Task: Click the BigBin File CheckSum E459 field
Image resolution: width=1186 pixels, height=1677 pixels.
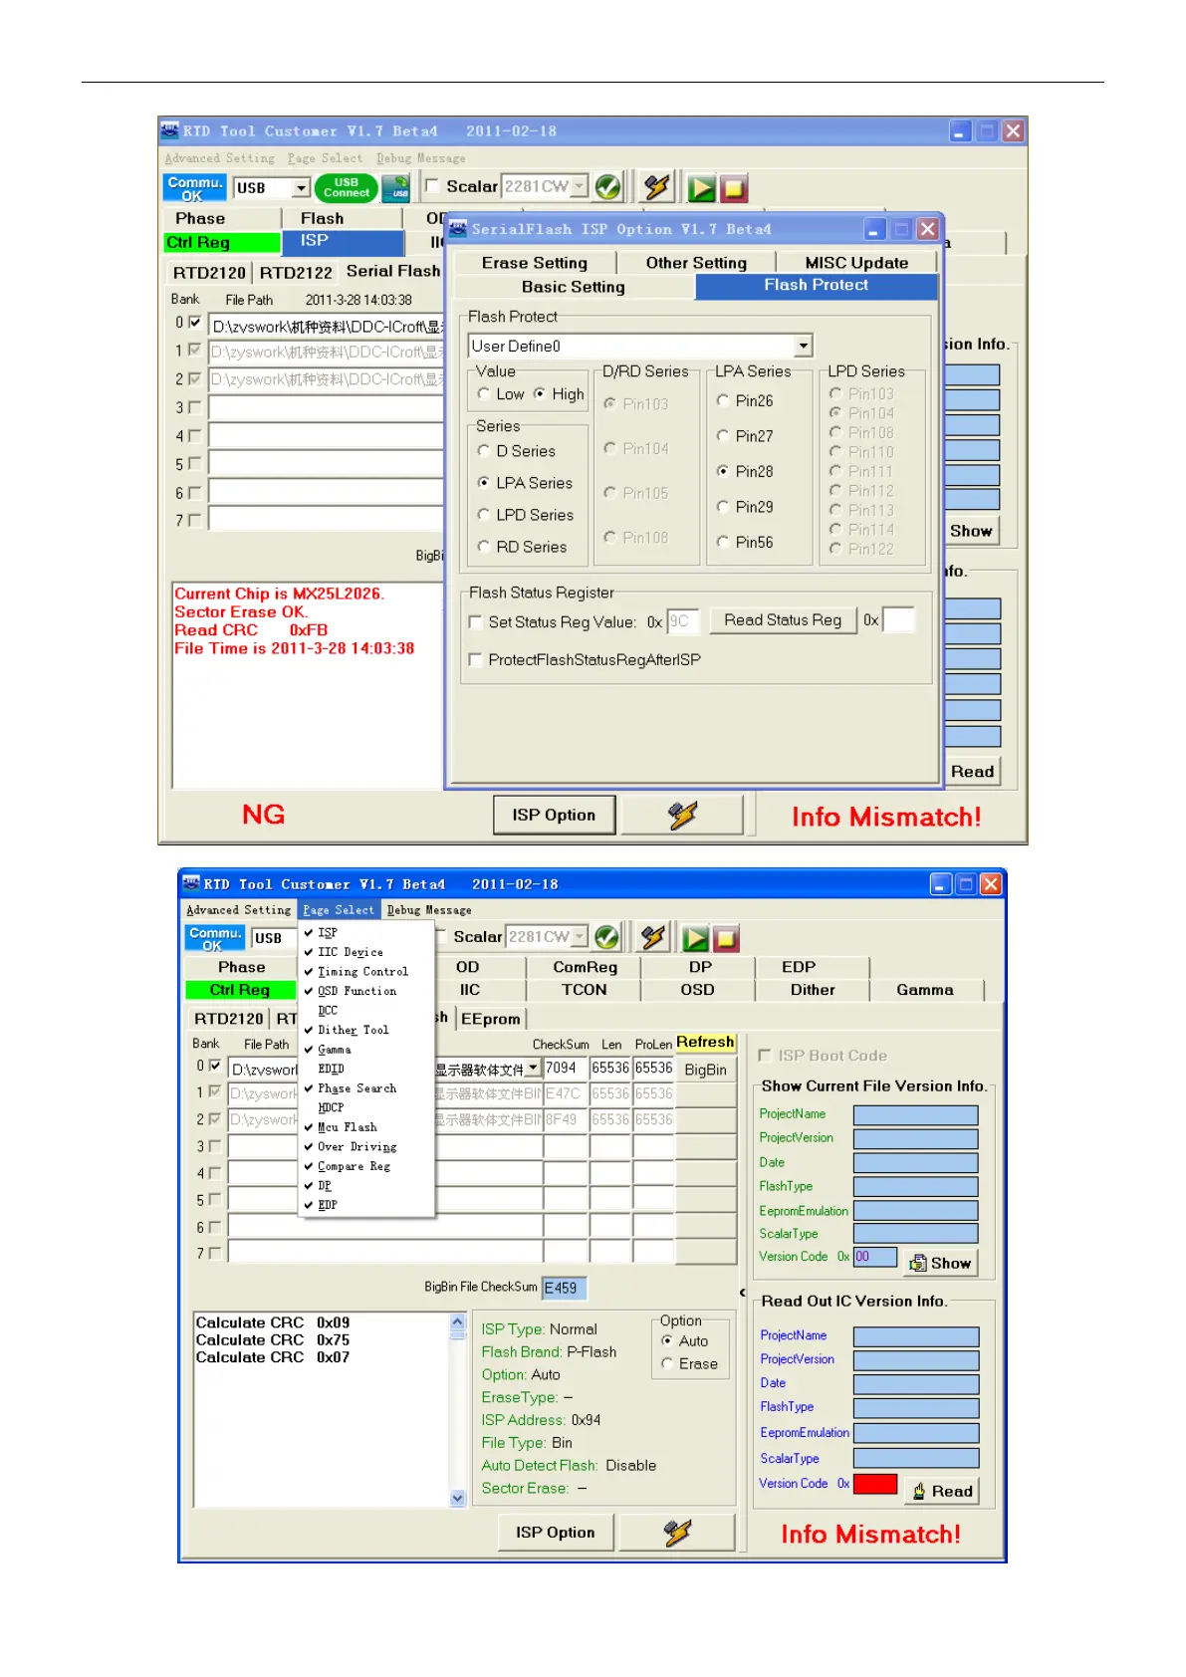Action: point(564,1288)
